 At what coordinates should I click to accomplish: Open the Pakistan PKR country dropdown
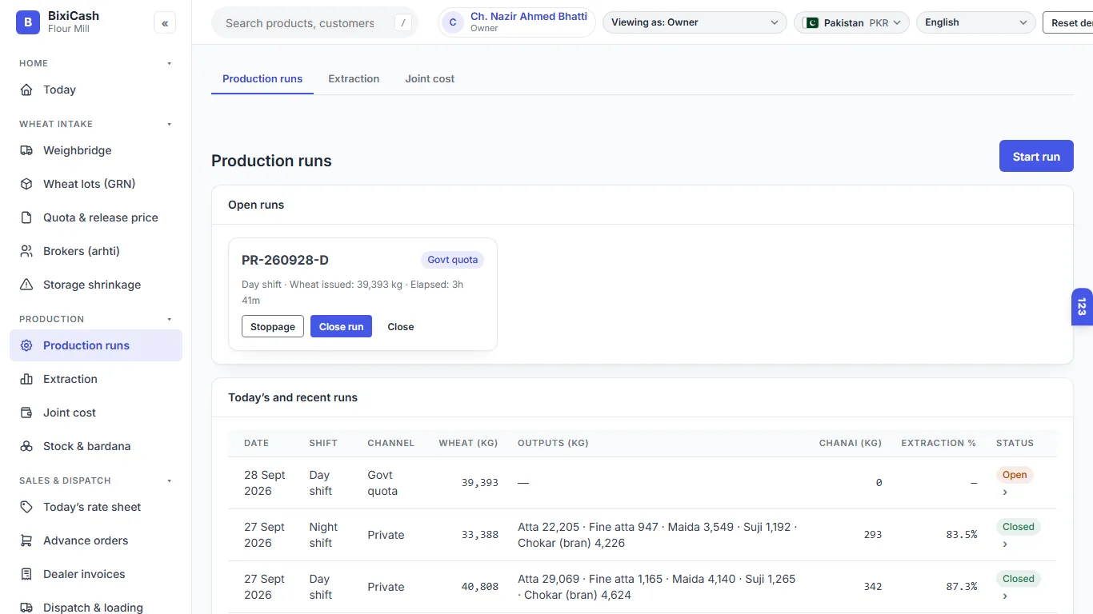(852, 22)
